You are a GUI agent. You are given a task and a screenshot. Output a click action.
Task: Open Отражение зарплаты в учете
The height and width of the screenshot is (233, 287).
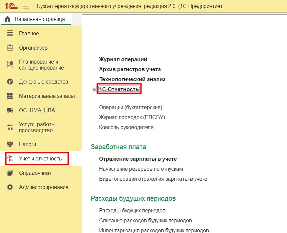point(138,159)
